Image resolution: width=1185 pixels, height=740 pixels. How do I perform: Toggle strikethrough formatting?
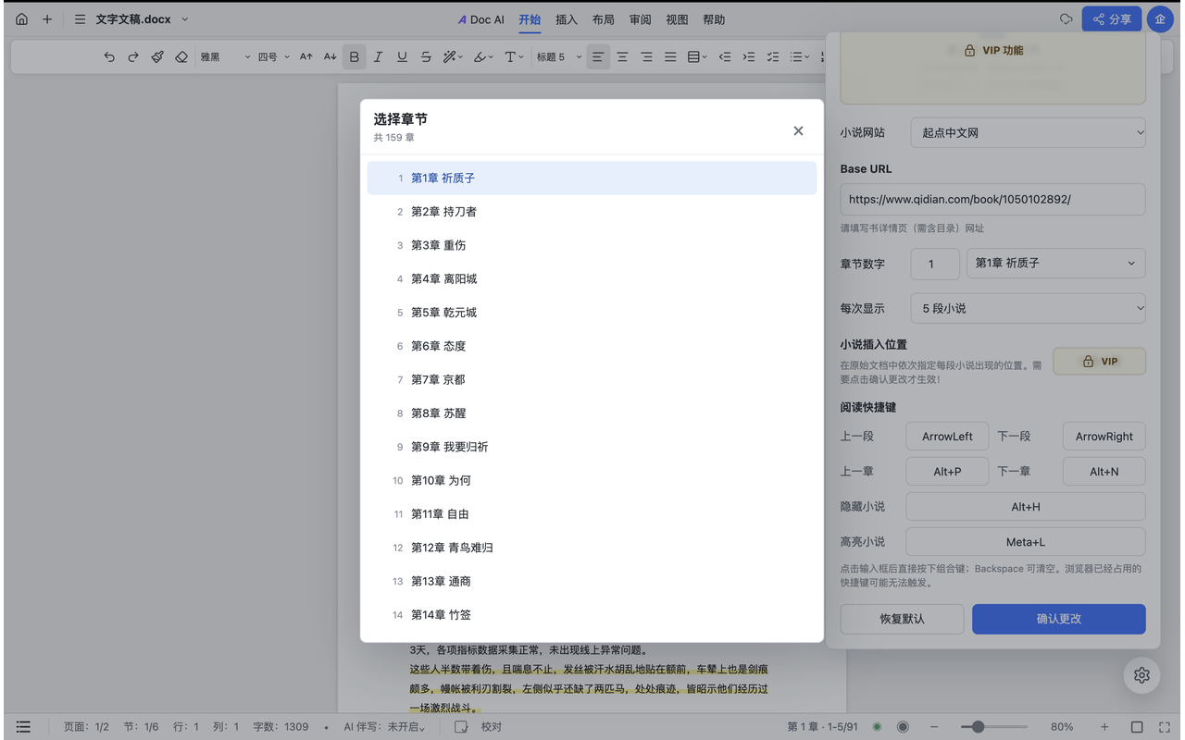[426, 57]
